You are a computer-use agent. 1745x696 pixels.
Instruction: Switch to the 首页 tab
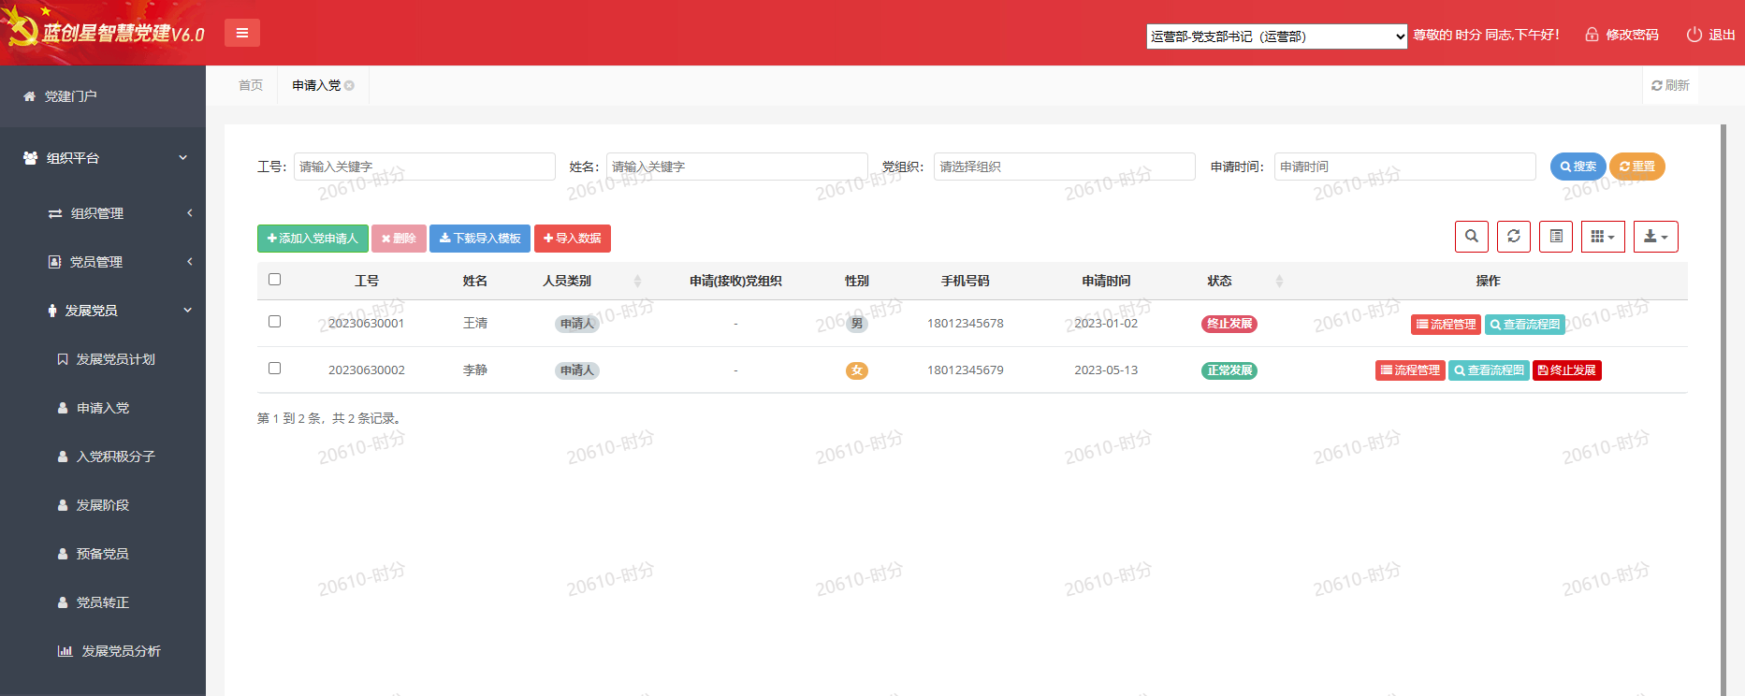click(x=251, y=85)
